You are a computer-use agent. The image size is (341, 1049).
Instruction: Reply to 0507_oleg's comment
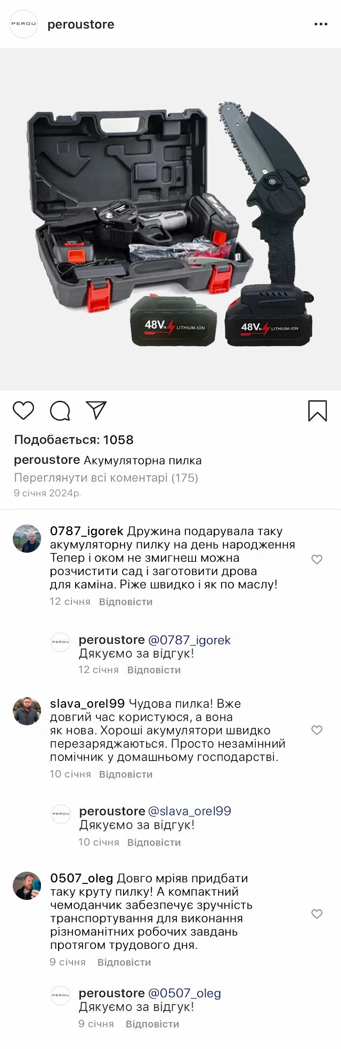point(124,962)
